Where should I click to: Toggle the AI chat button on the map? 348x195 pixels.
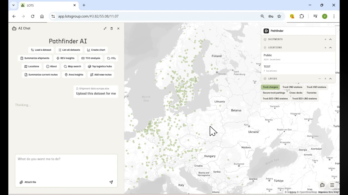[322, 185]
